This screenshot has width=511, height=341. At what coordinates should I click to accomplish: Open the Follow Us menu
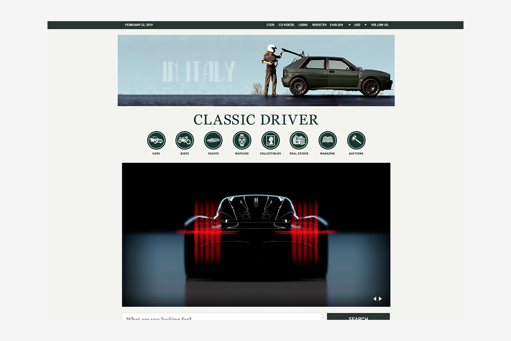pos(380,25)
